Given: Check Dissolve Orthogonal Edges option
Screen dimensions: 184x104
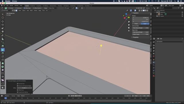Looking at the screenshot, I should click(x=18, y=86).
